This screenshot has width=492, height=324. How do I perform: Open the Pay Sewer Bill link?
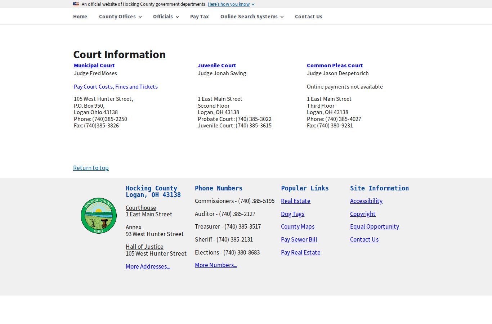click(x=299, y=239)
